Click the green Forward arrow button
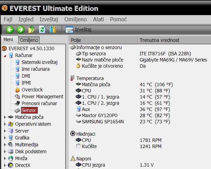Viewport: 211px width, 169px height. coord(21,30)
